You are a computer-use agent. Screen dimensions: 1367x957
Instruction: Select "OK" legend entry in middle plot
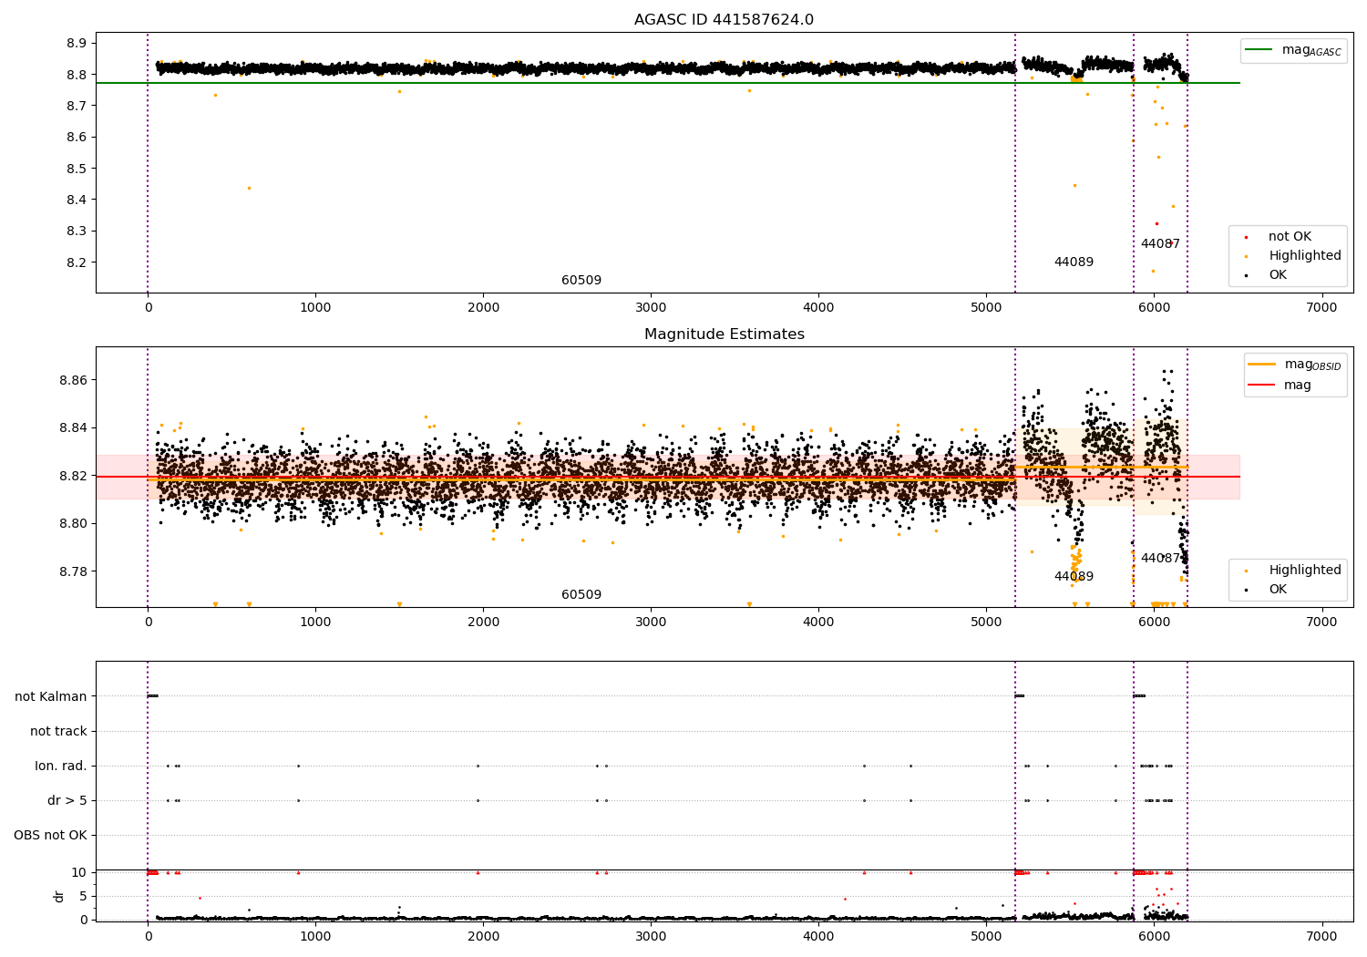coord(1267,589)
